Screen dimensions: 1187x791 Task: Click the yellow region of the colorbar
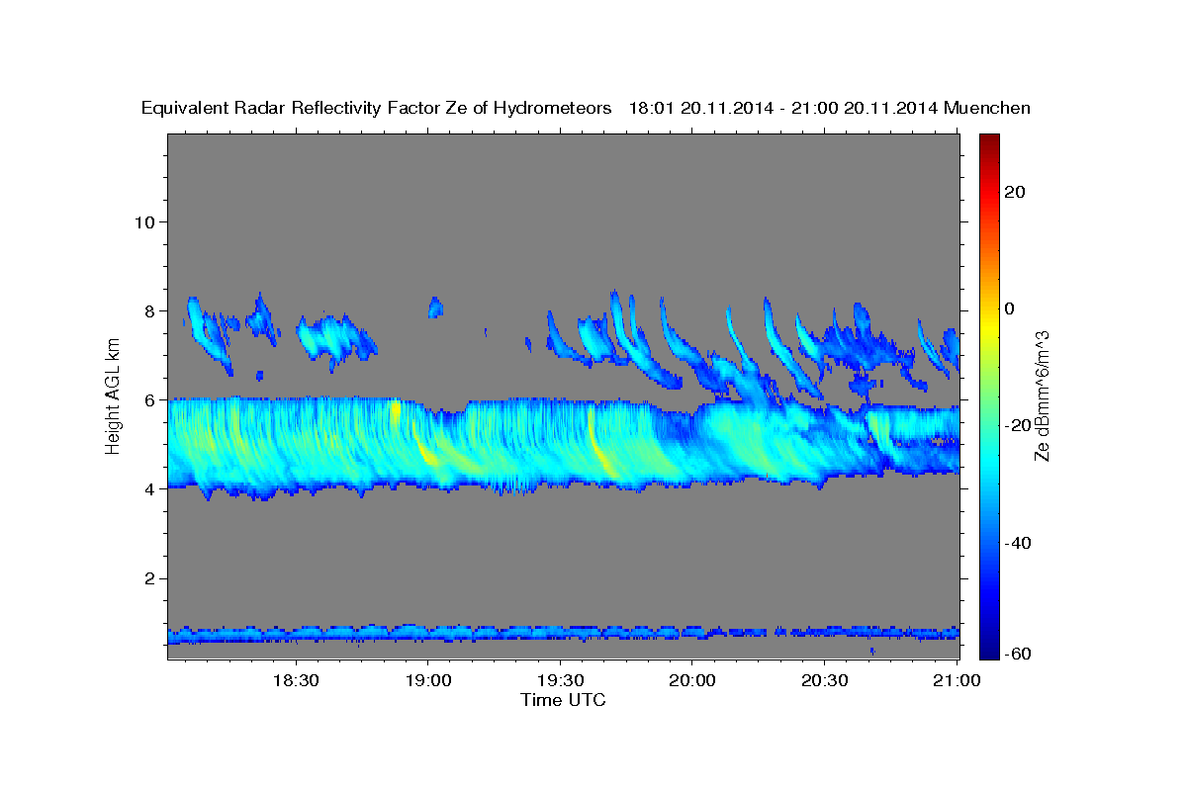pos(991,326)
